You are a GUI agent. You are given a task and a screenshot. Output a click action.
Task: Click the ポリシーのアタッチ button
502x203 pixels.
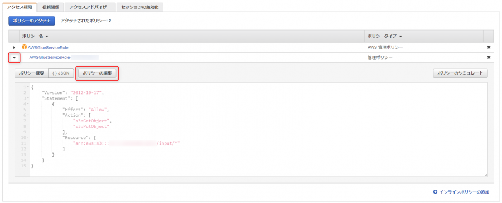(x=32, y=21)
